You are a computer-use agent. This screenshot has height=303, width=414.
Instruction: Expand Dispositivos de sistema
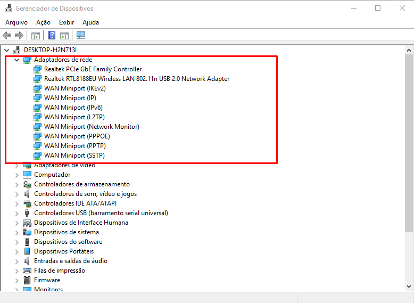(x=17, y=233)
